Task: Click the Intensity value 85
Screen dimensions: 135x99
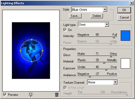Action: 97,35
